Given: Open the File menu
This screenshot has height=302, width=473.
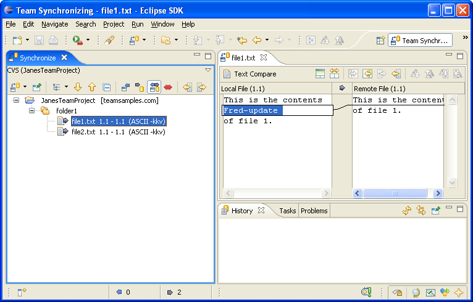Looking at the screenshot, I should (10, 24).
